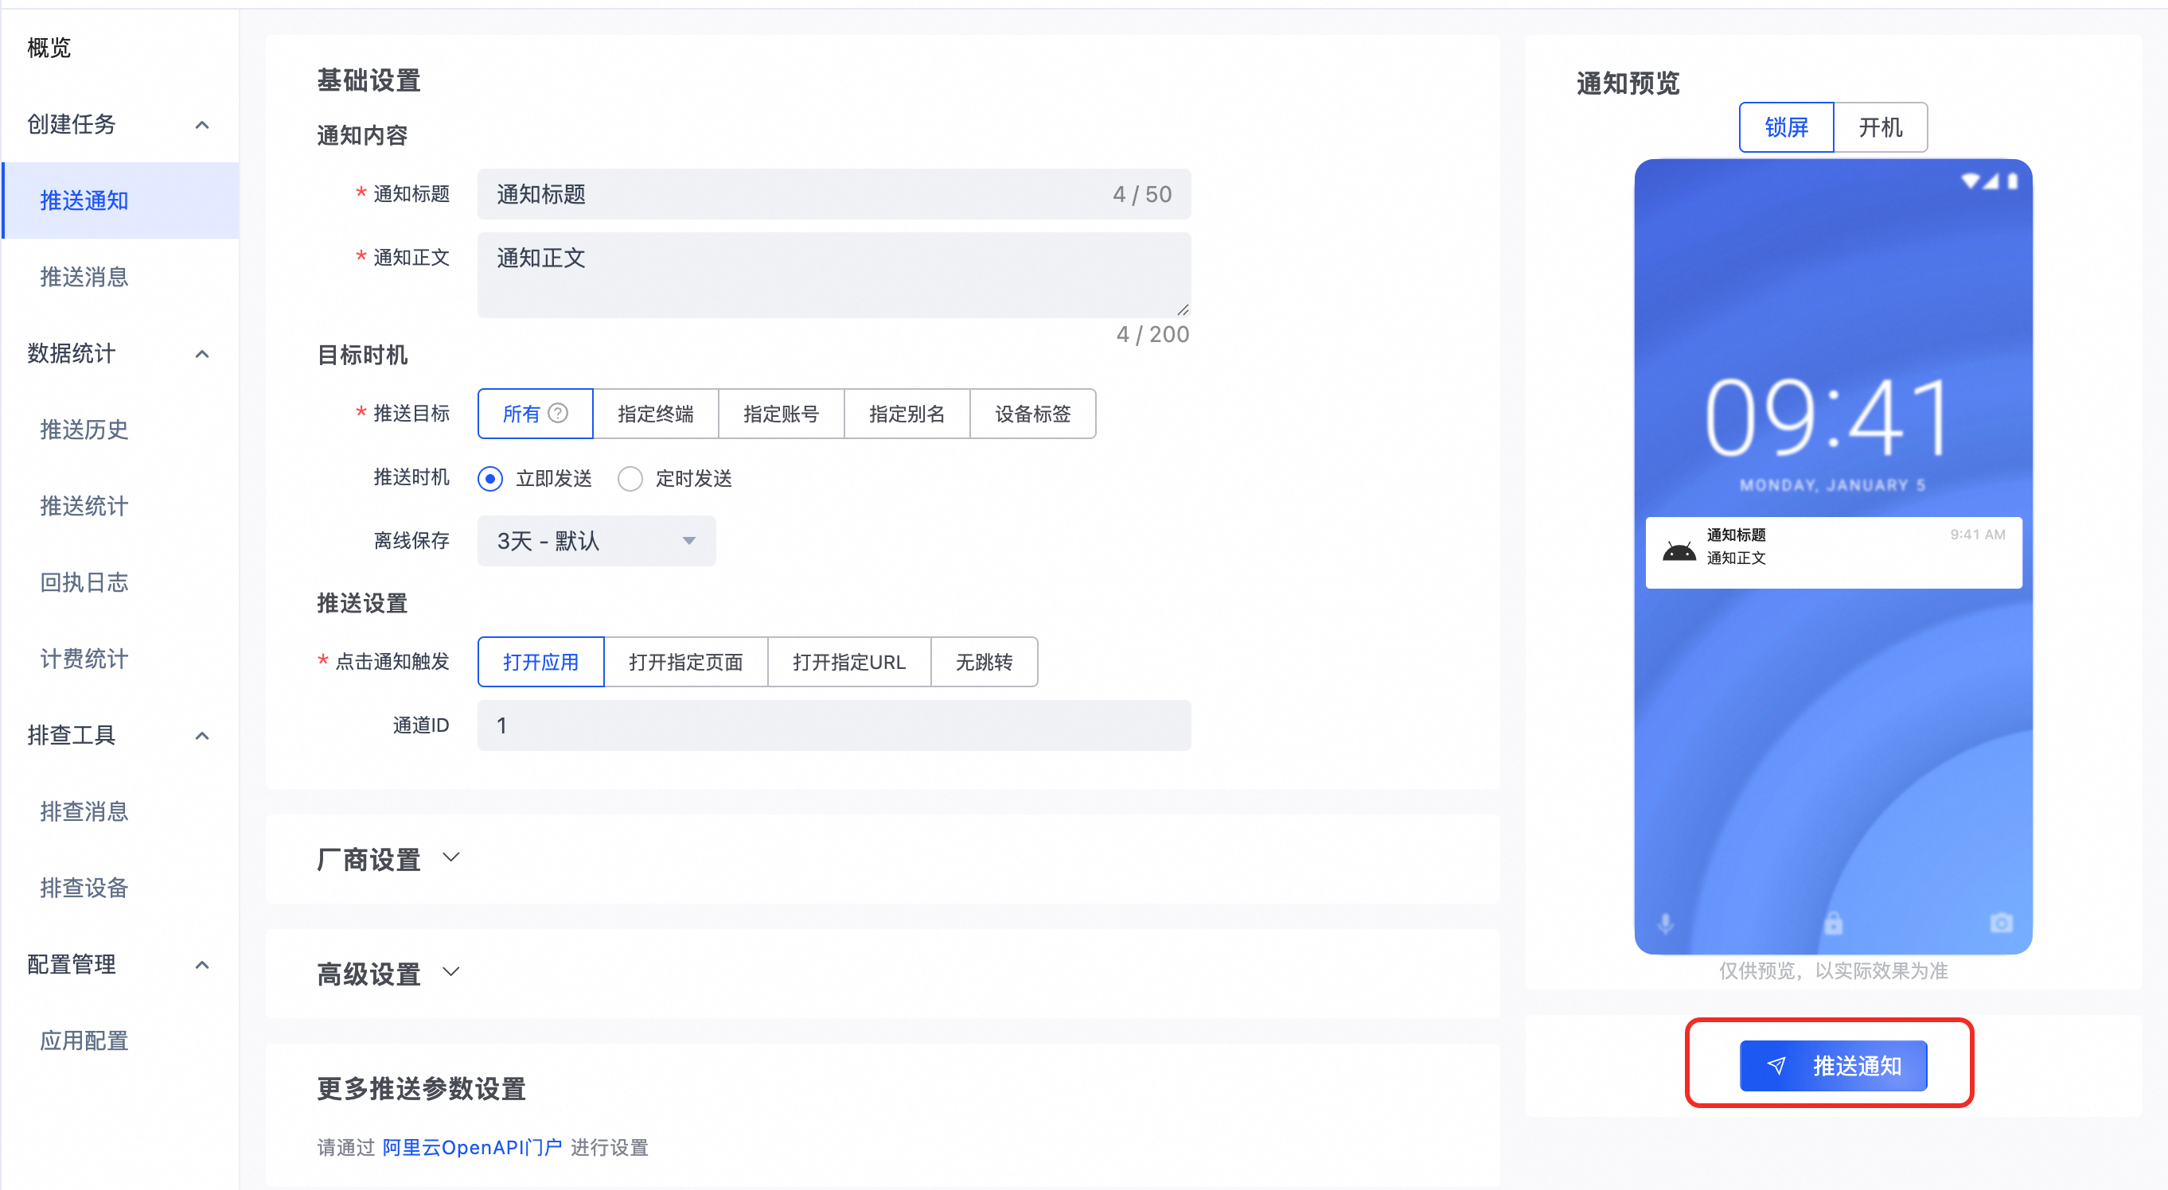Select the 定时发送 radio button

(630, 479)
